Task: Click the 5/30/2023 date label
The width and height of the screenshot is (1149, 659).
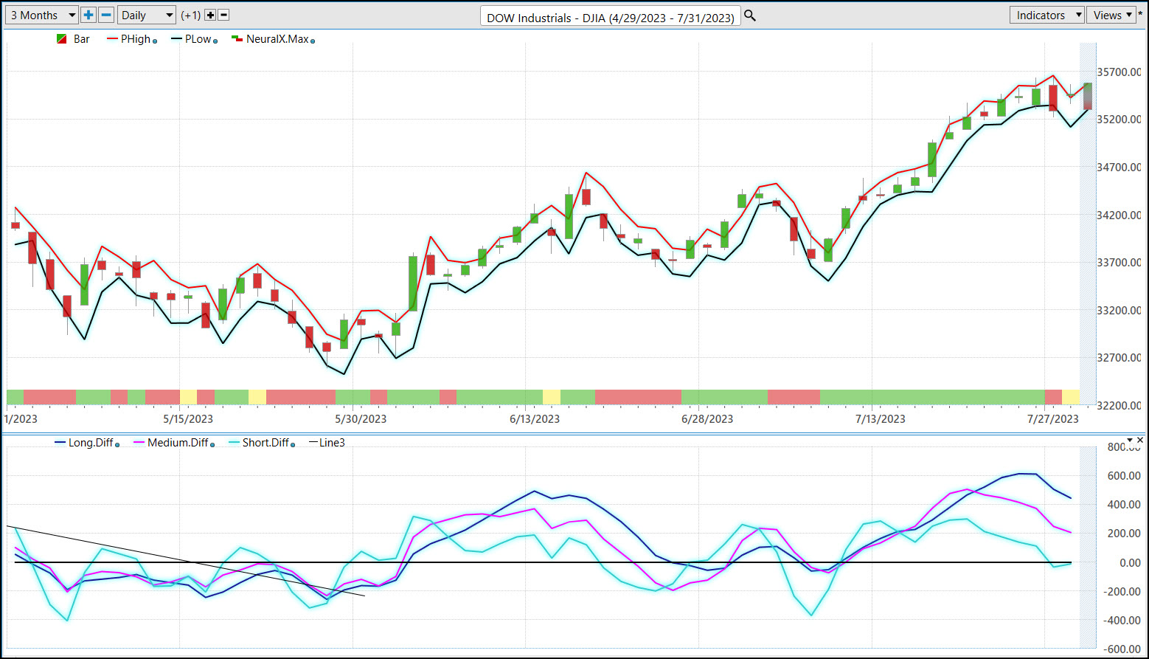Action: coord(361,419)
